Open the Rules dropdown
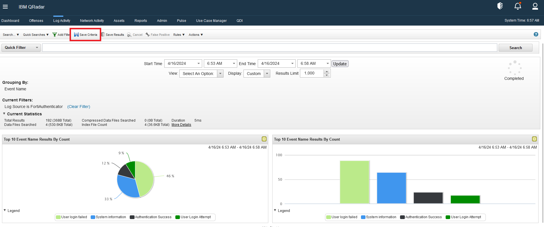Image resolution: width=544 pixels, height=227 pixels. [179, 35]
